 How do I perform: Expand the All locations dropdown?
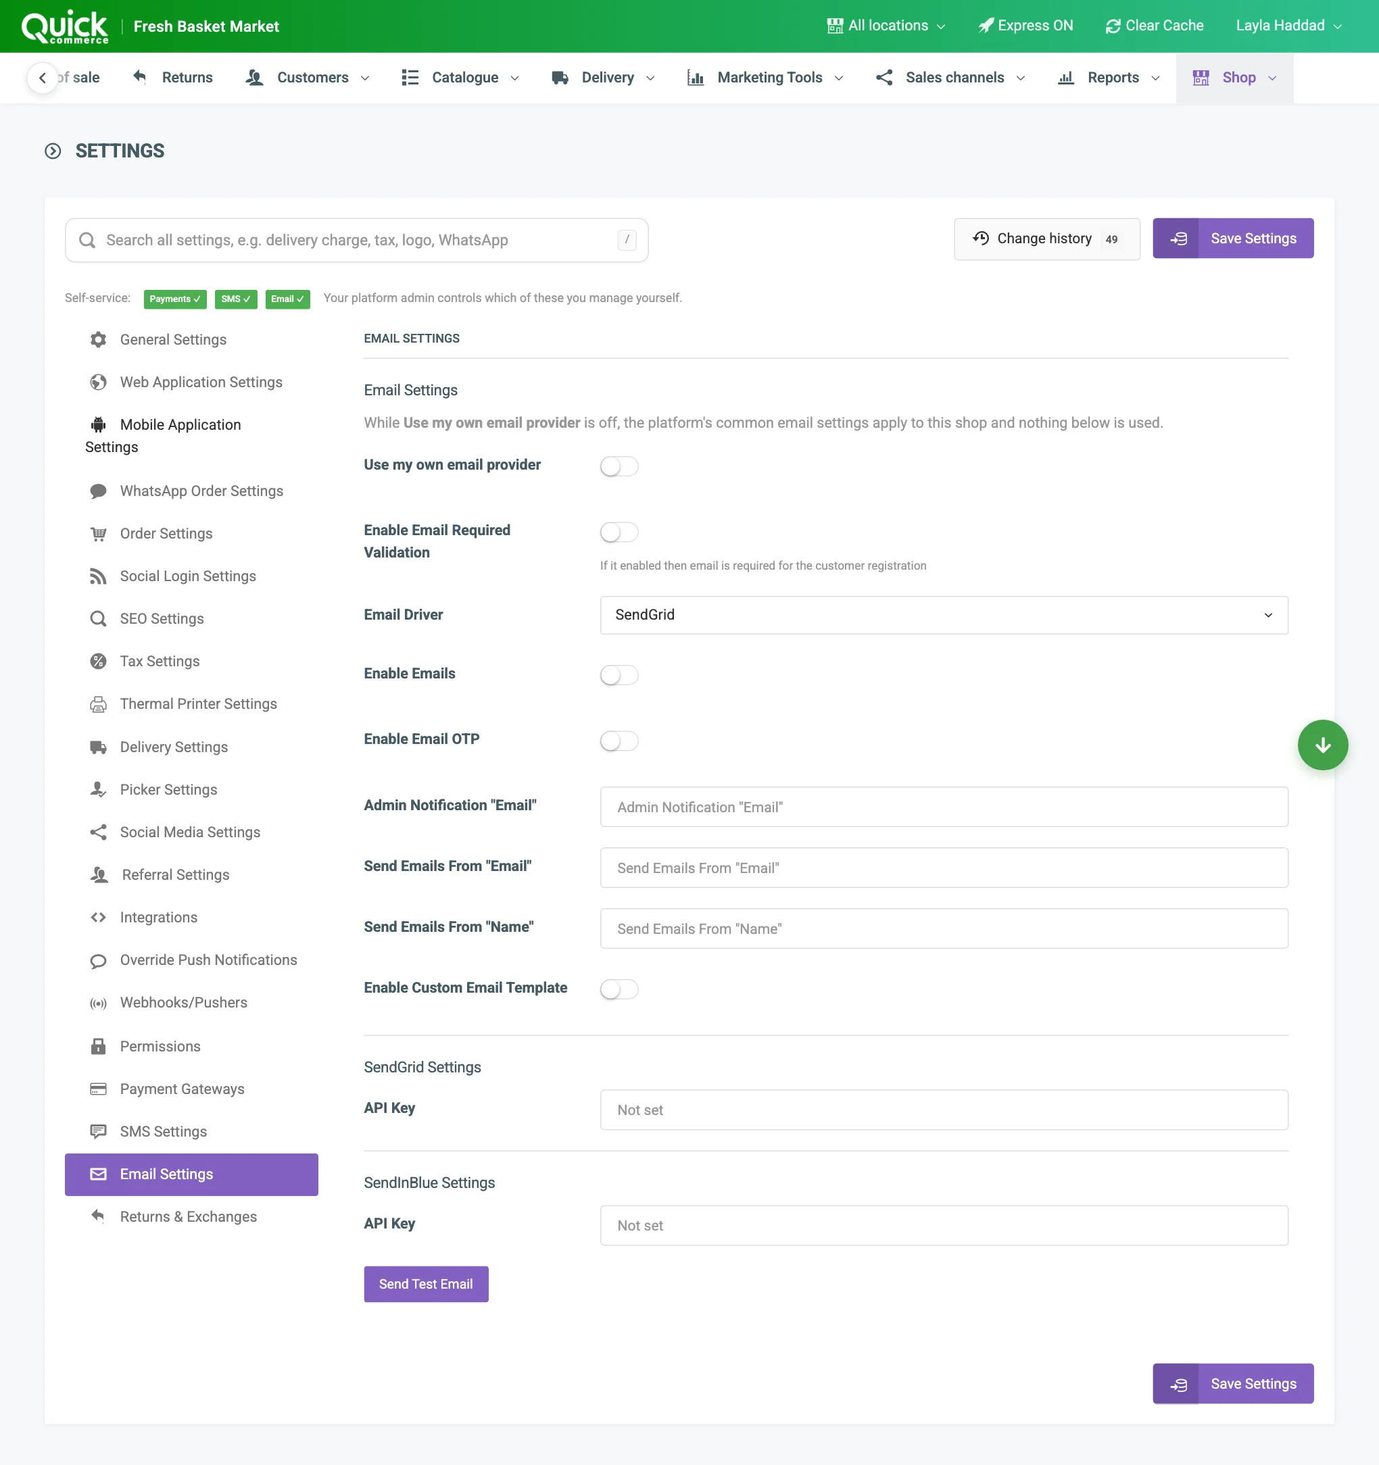coord(886,26)
